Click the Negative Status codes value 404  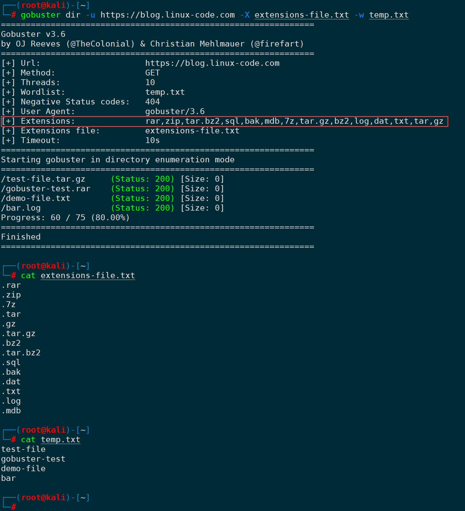[152, 102]
